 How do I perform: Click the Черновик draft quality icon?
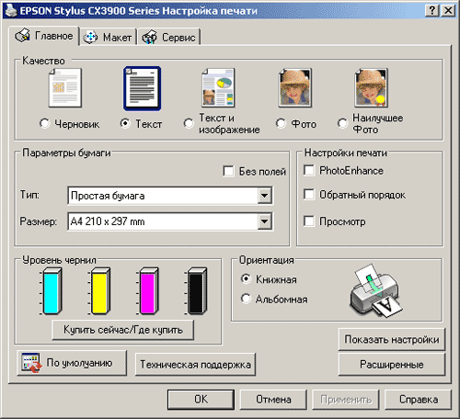coord(65,88)
